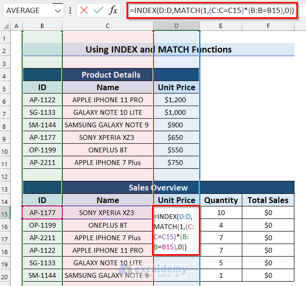Select column F header
Image resolution: width=306 pixels, height=286 pixels.
click(268, 26)
